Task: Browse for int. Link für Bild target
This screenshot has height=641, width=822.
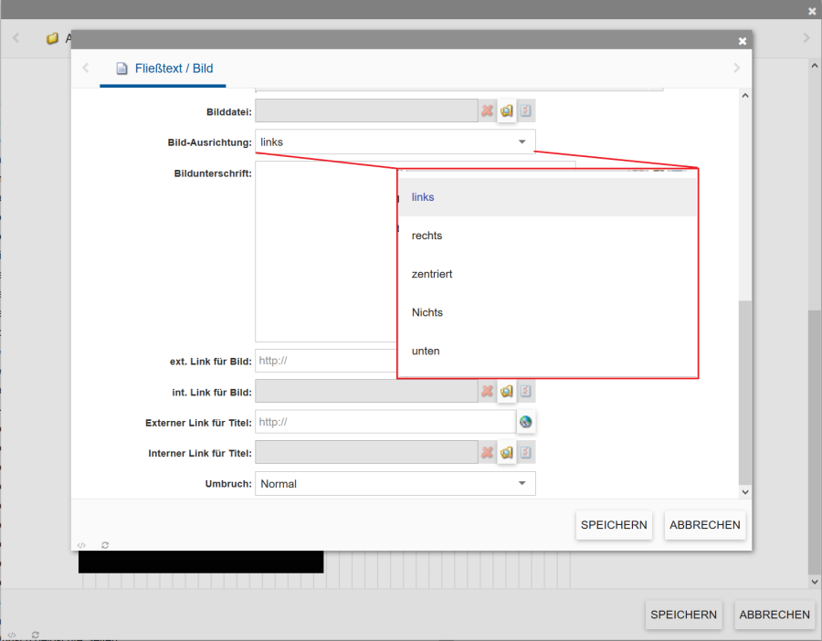Action: (507, 392)
